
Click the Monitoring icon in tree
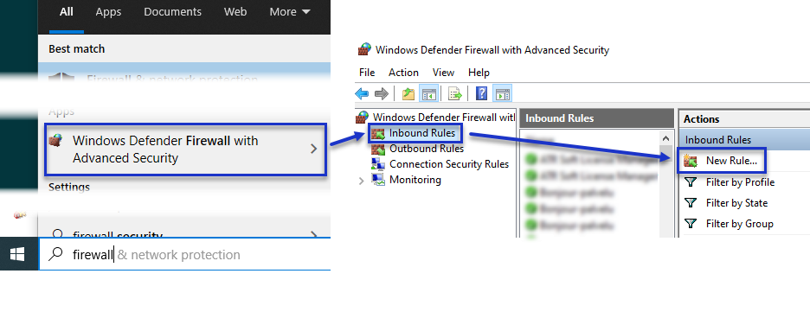point(378,180)
